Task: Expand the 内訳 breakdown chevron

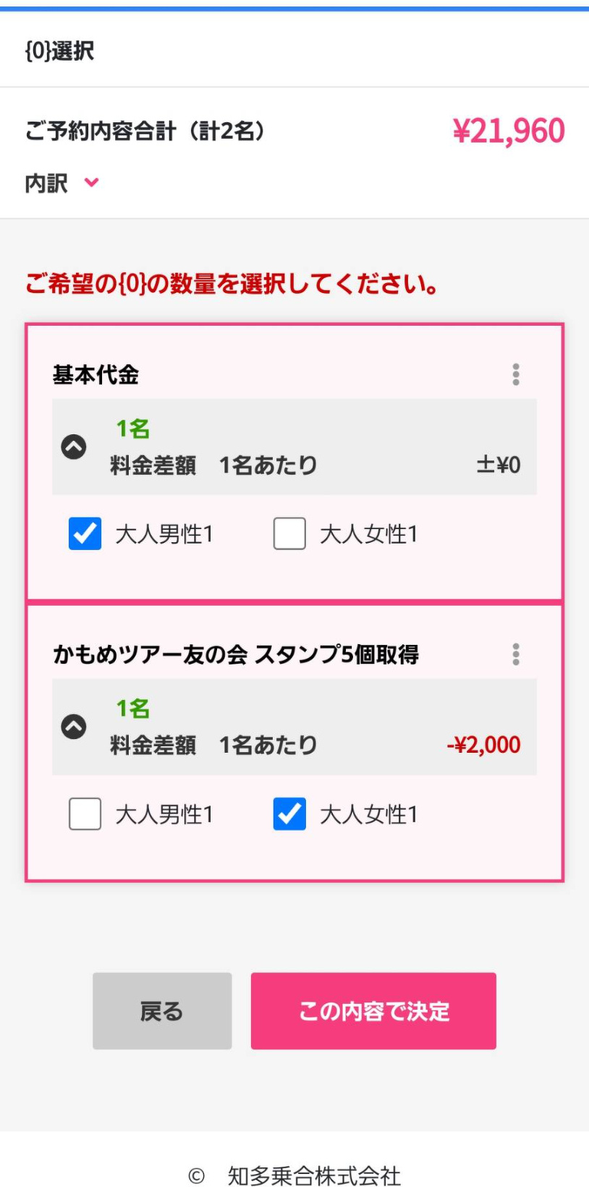Action: click(91, 182)
